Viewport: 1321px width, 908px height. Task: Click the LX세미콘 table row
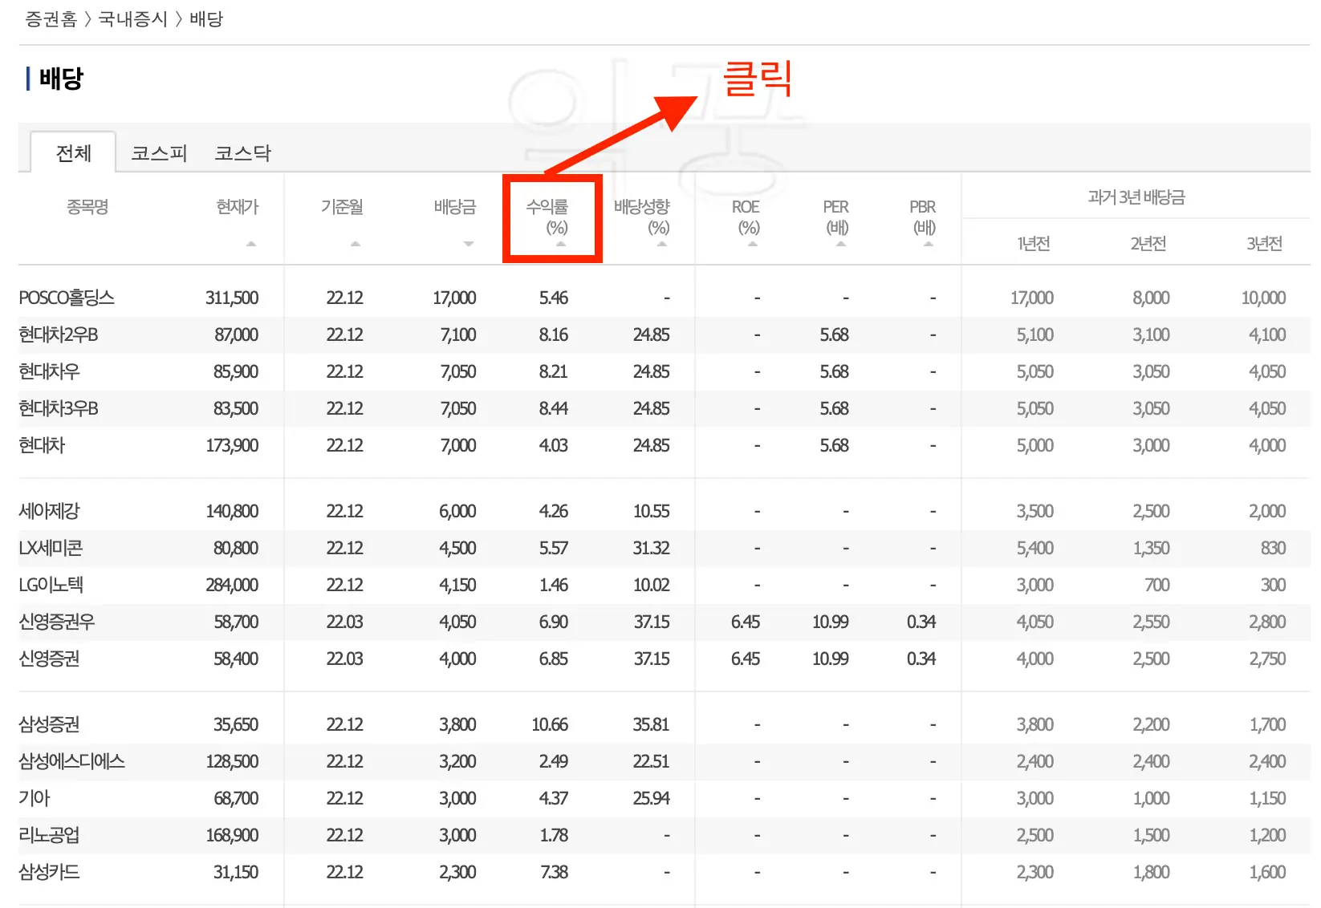click(50, 548)
